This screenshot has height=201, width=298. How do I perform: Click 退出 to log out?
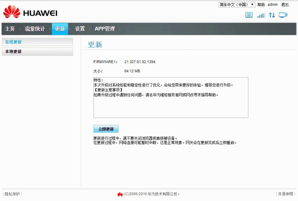tap(285, 4)
